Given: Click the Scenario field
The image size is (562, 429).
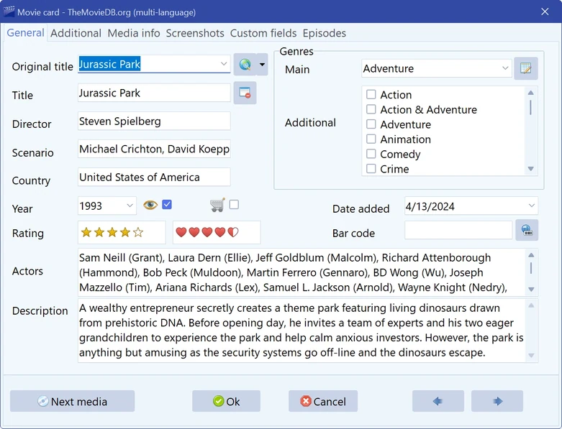Looking at the screenshot, I should [x=154, y=149].
